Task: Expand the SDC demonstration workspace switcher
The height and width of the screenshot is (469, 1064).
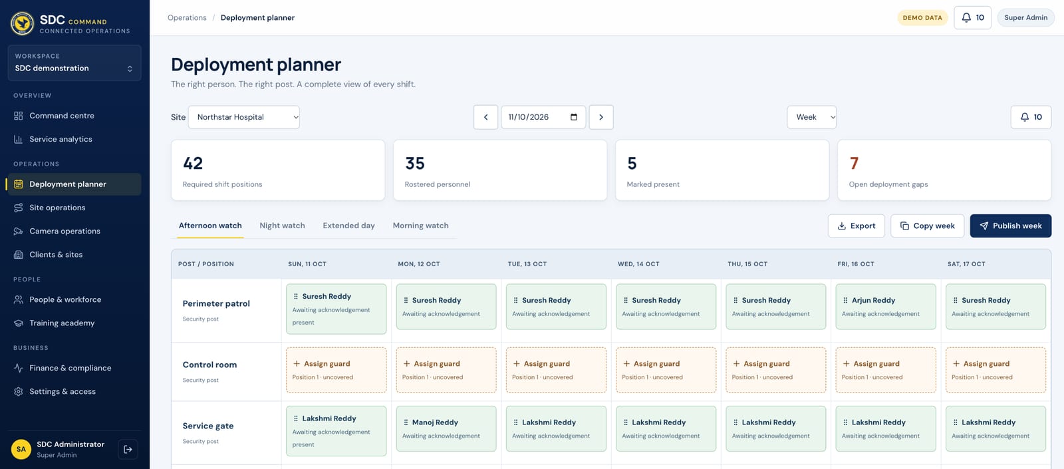Action: (74, 63)
